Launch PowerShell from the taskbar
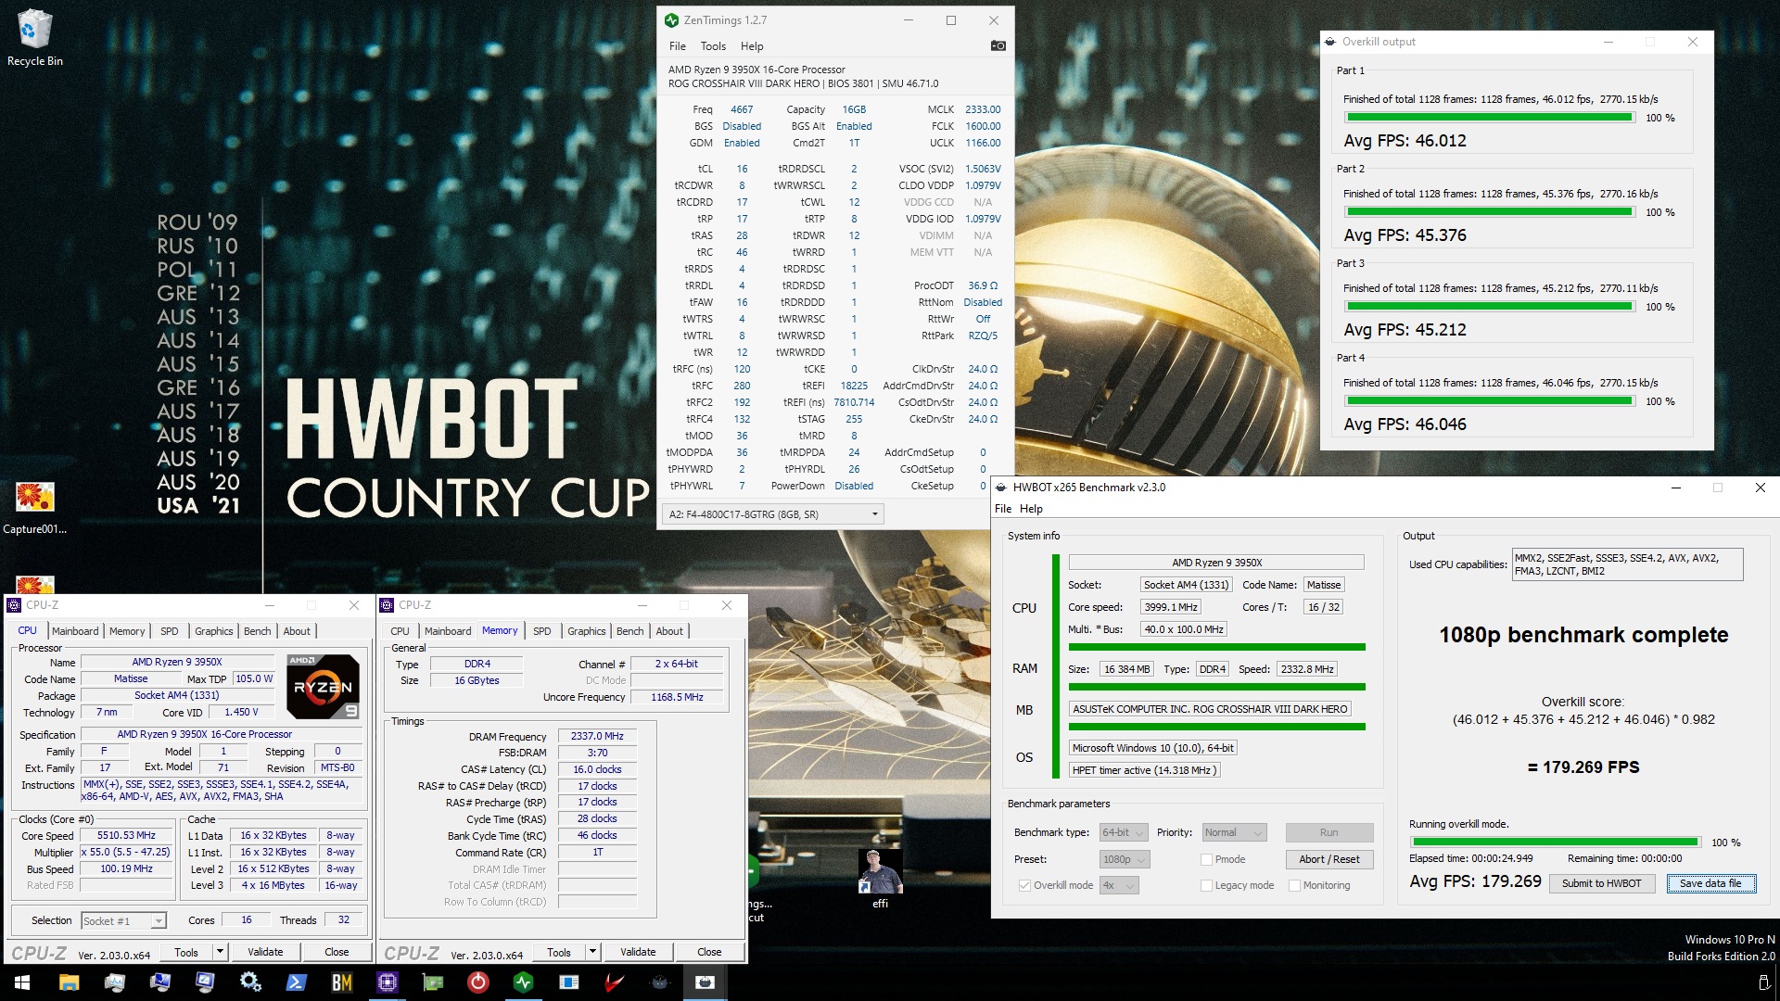1780x1001 pixels. (x=297, y=982)
